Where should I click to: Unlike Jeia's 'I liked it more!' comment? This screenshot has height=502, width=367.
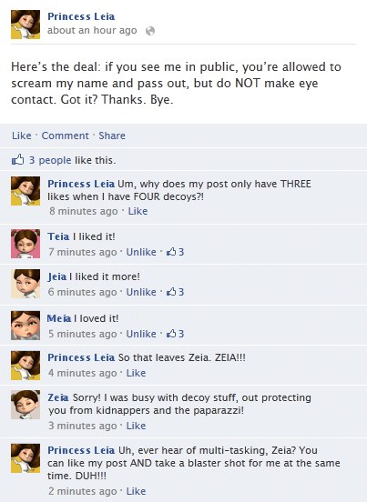pos(141,292)
